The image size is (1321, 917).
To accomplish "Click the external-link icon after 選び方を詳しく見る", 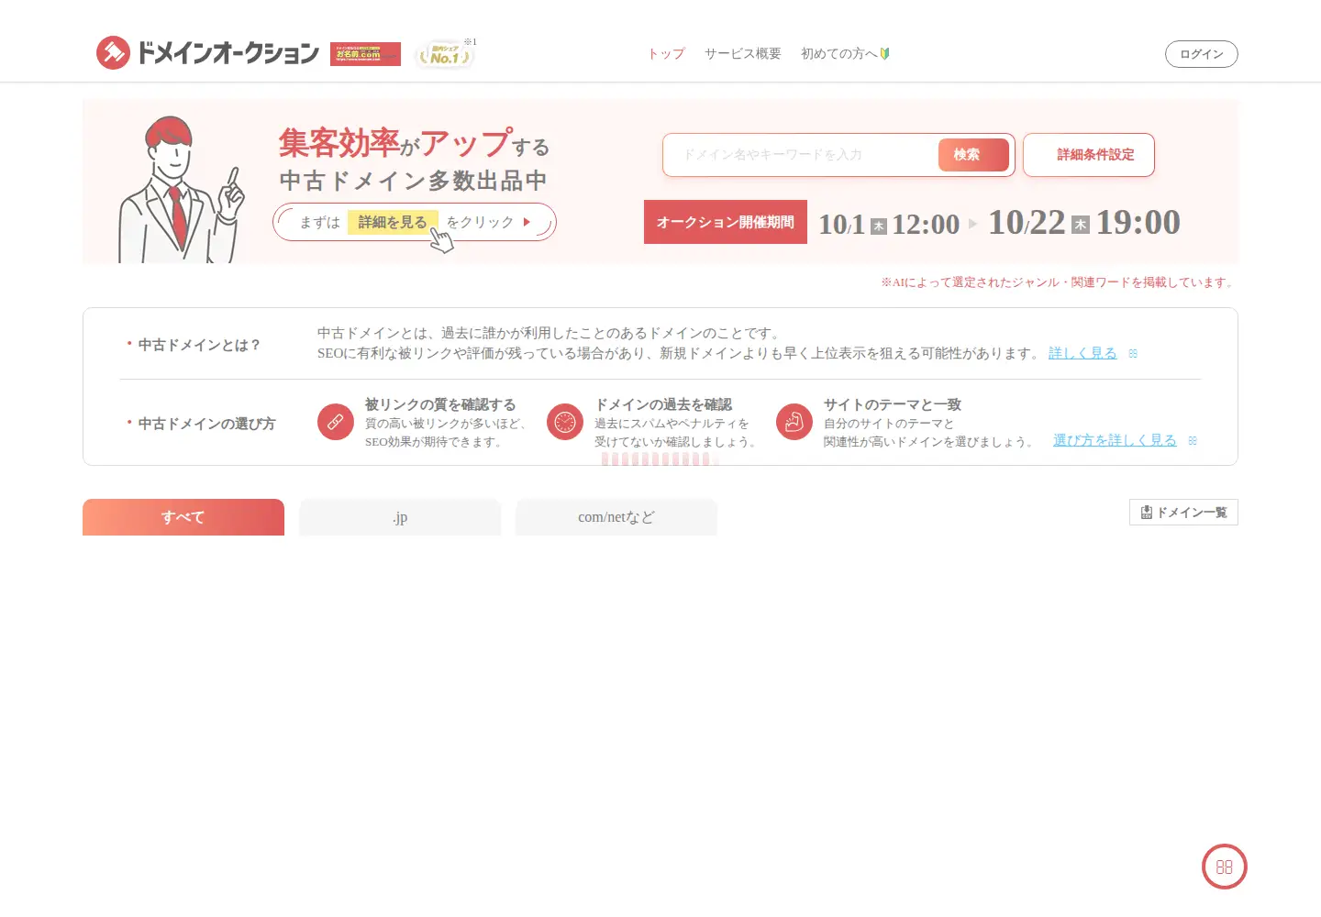I will click(x=1193, y=440).
